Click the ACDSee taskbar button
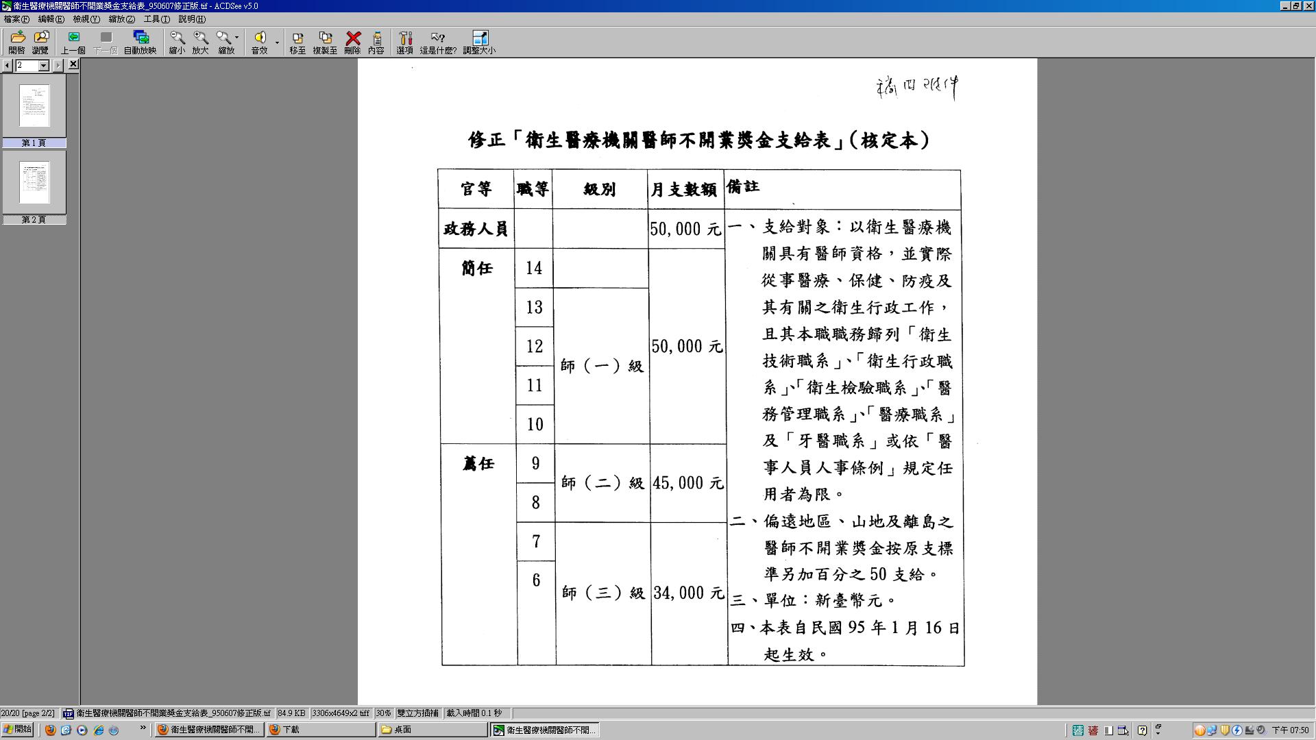Image resolution: width=1316 pixels, height=740 pixels. pos(545,730)
